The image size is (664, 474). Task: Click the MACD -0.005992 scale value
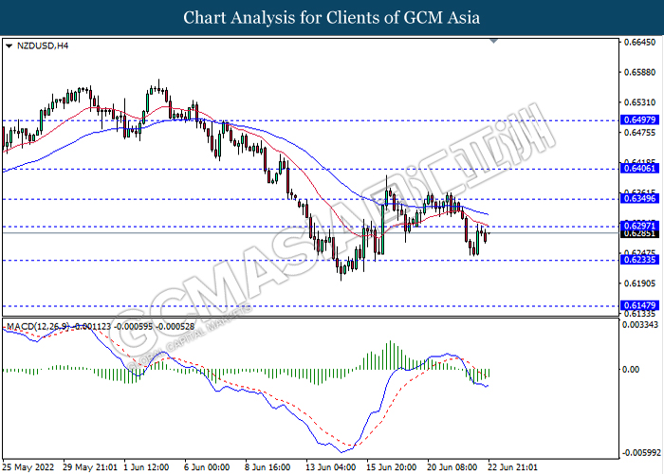click(640, 453)
